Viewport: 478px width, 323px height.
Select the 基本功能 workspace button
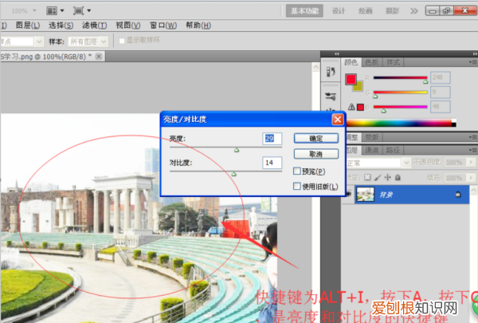point(304,11)
